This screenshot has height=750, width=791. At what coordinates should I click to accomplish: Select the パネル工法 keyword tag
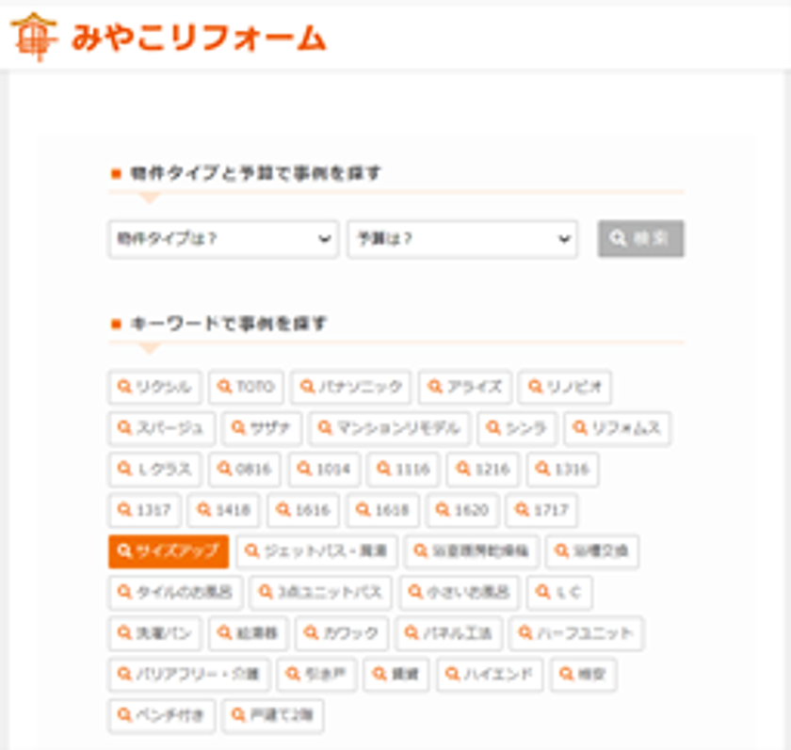pos(448,633)
